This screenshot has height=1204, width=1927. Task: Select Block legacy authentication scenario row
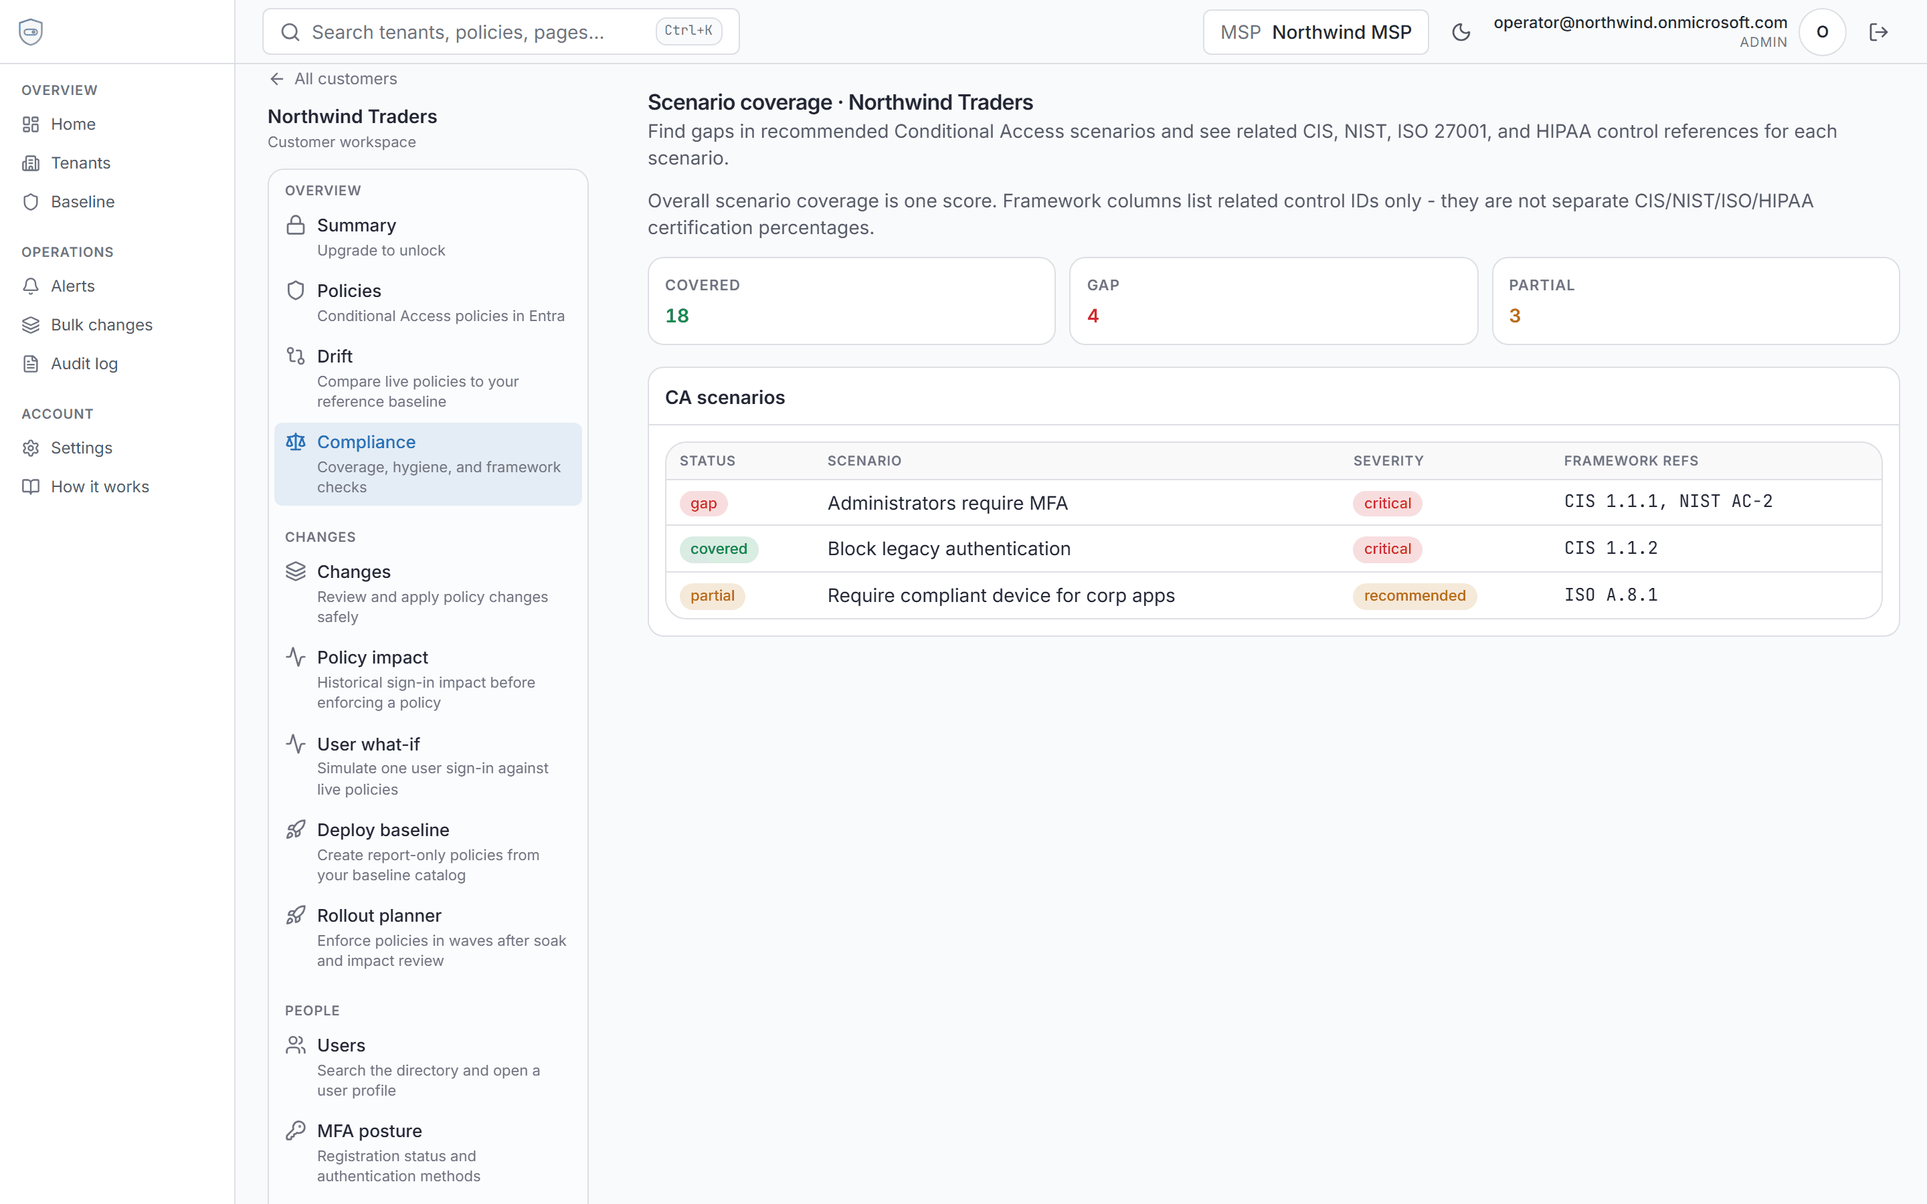1273,548
